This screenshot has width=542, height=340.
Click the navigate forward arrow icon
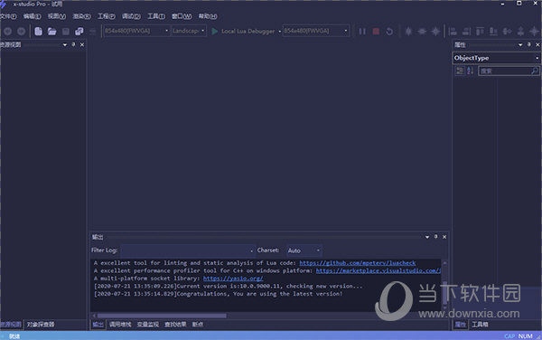[x=21, y=32]
